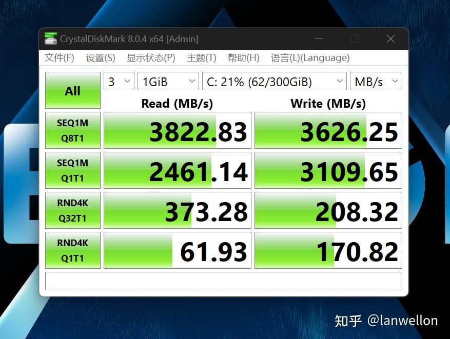Open the C: 21% drive selection dropdown
The image size is (450, 339).
(x=275, y=81)
